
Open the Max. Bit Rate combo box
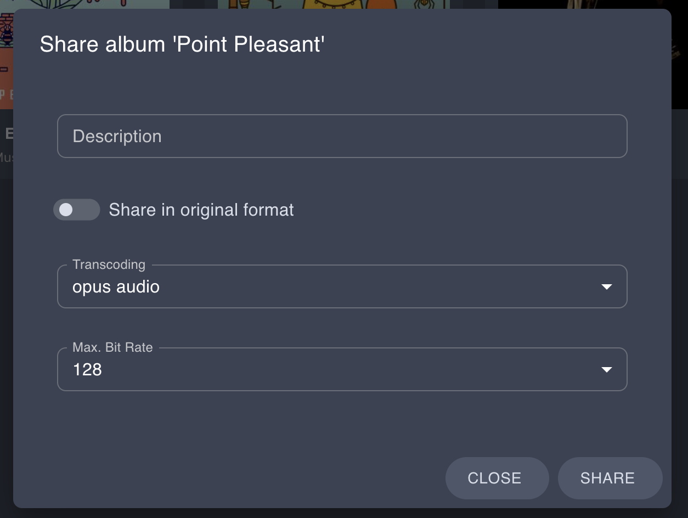329,369
